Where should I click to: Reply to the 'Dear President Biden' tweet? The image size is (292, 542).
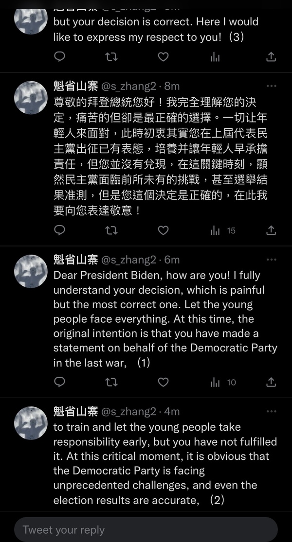(59, 382)
